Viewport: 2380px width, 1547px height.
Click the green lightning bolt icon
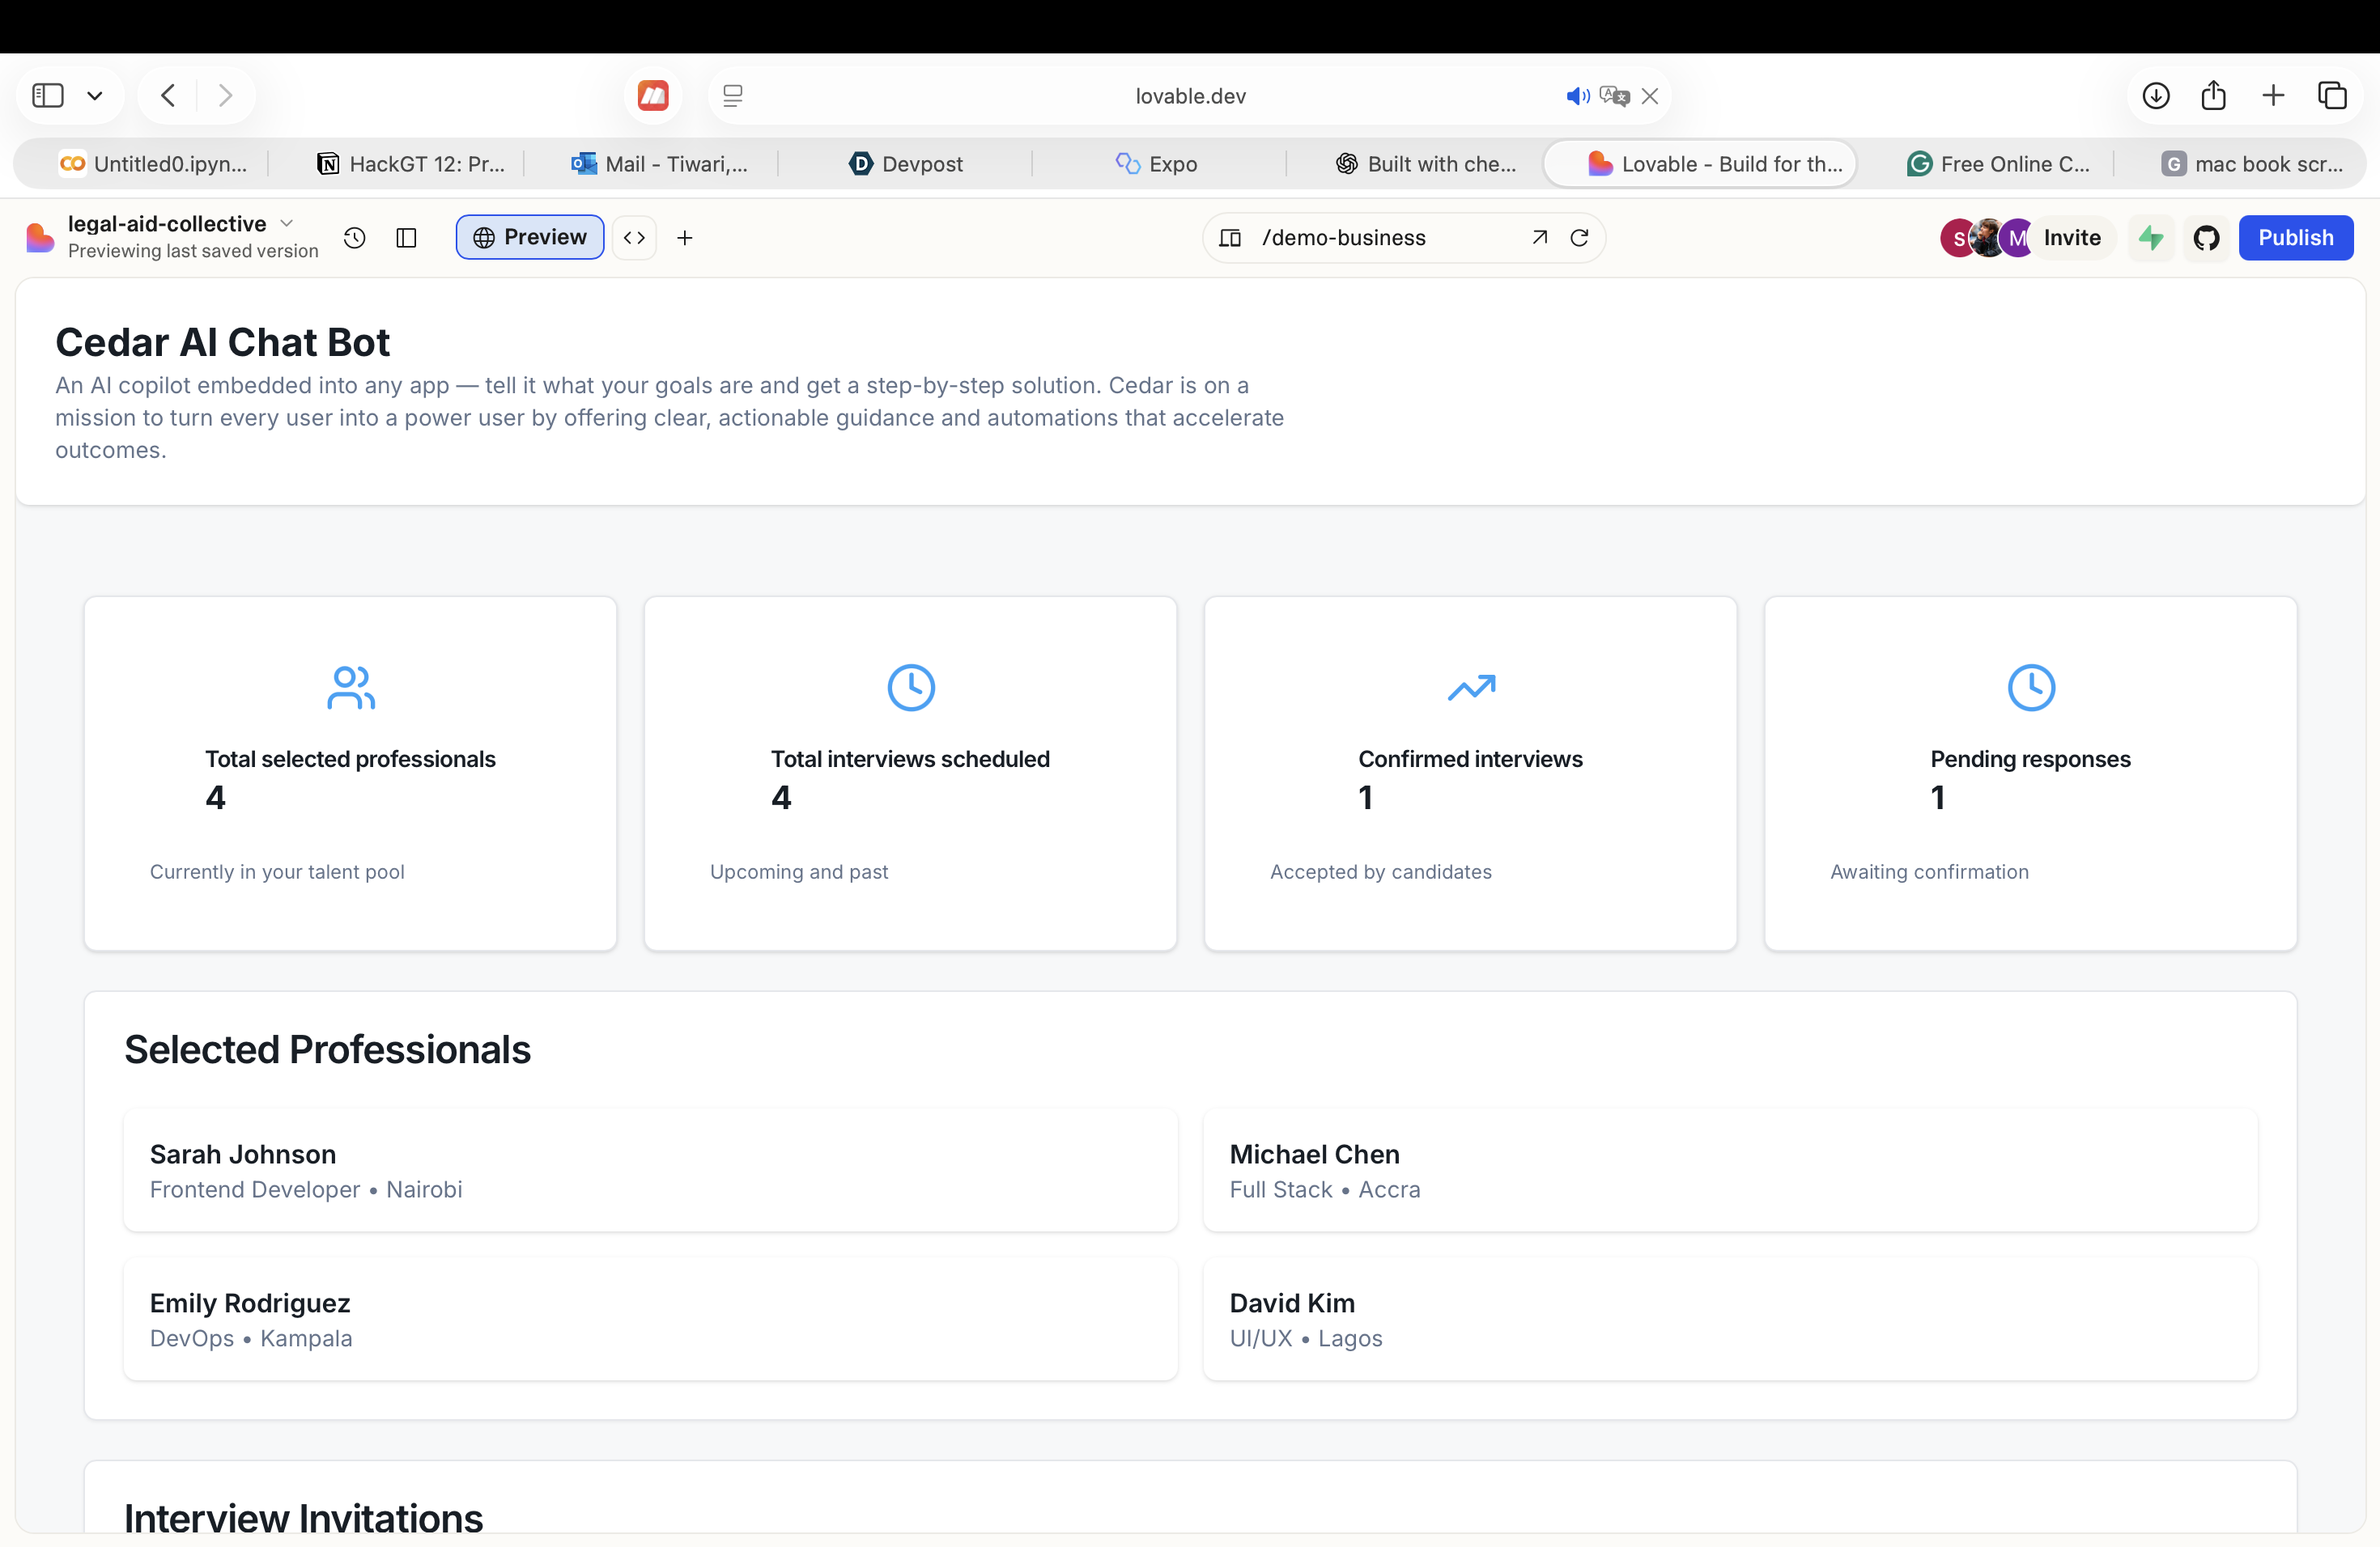click(2151, 238)
